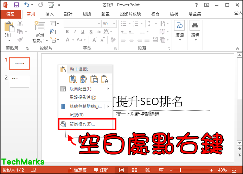
Task: Open the 檔案 file tab
Action: [11, 14]
